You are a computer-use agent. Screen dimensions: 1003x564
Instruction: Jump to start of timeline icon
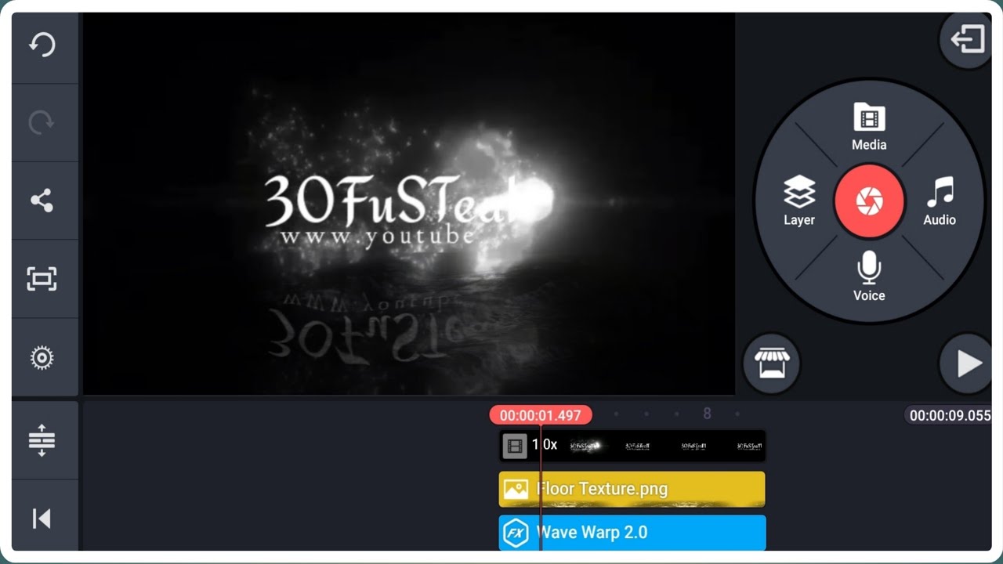pos(42,519)
